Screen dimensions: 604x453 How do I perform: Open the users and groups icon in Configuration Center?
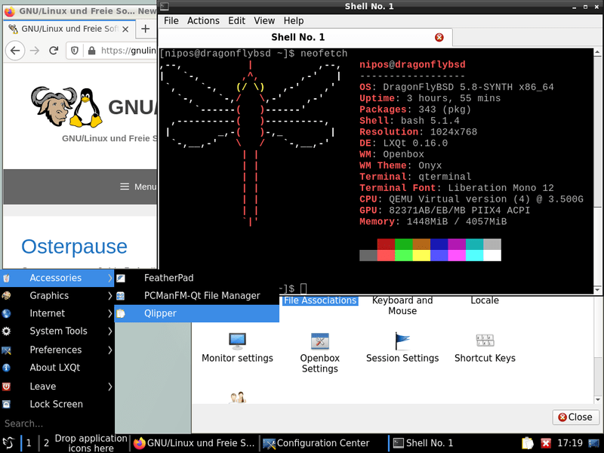coord(237,397)
